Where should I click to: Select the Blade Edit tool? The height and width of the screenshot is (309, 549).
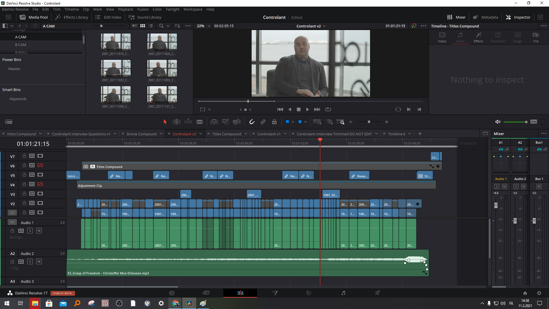coord(200,122)
